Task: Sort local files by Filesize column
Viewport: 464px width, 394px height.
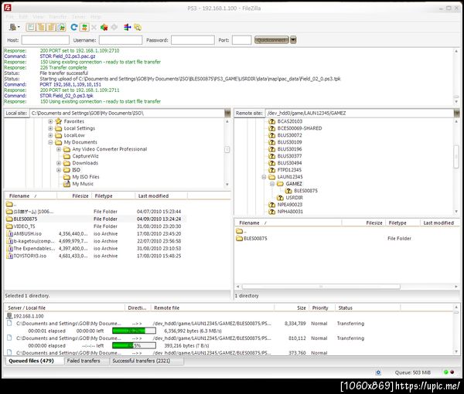Action: click(x=74, y=196)
